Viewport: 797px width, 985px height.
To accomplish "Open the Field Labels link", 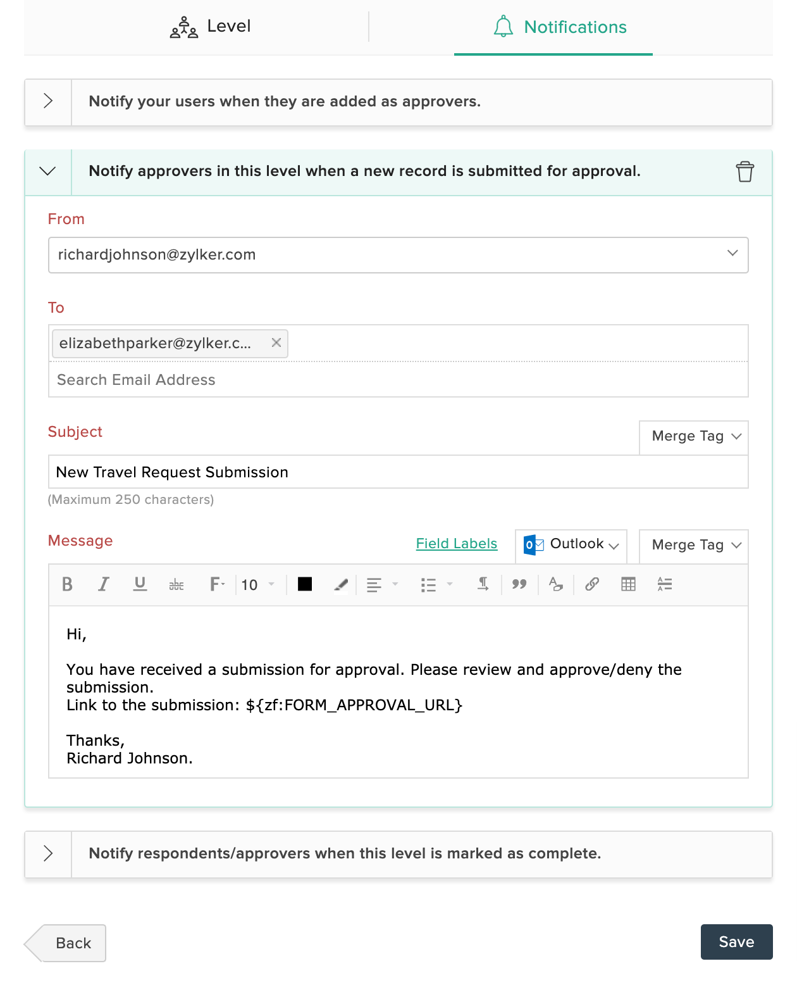I will [x=456, y=543].
